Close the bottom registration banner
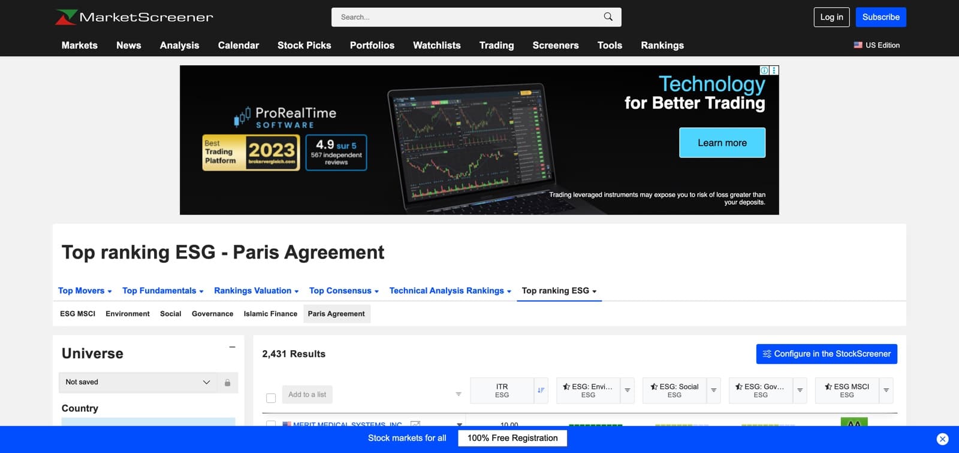 coord(942,439)
